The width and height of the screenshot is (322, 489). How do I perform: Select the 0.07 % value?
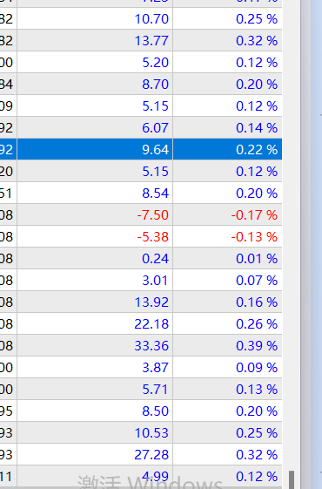coord(257,281)
